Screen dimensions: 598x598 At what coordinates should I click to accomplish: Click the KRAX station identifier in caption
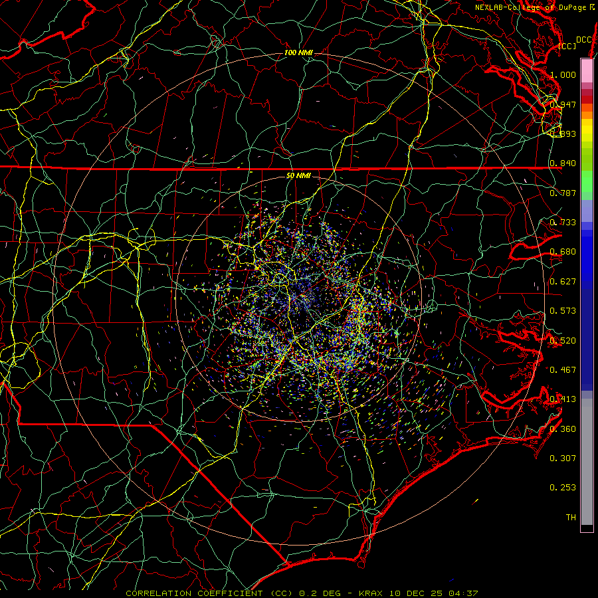point(370,593)
